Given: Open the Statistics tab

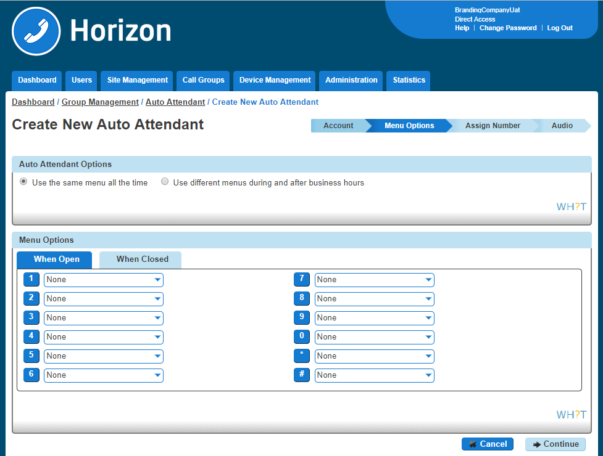Looking at the screenshot, I should [x=409, y=81].
